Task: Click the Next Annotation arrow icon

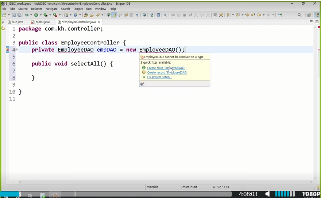Action: point(228,15)
